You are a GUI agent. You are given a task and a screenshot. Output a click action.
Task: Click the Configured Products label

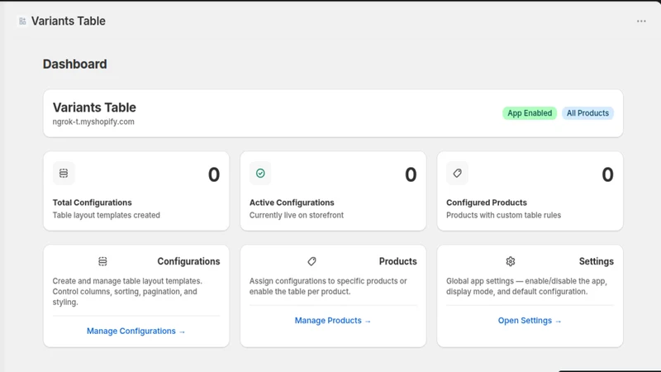coord(487,203)
